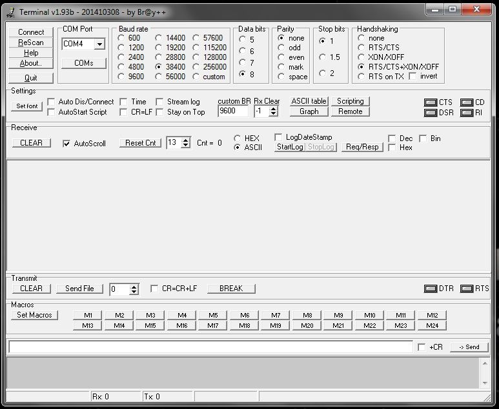Screen dimensions: 499x409
Task: Open Req/Resp button
Action: (x=362, y=147)
